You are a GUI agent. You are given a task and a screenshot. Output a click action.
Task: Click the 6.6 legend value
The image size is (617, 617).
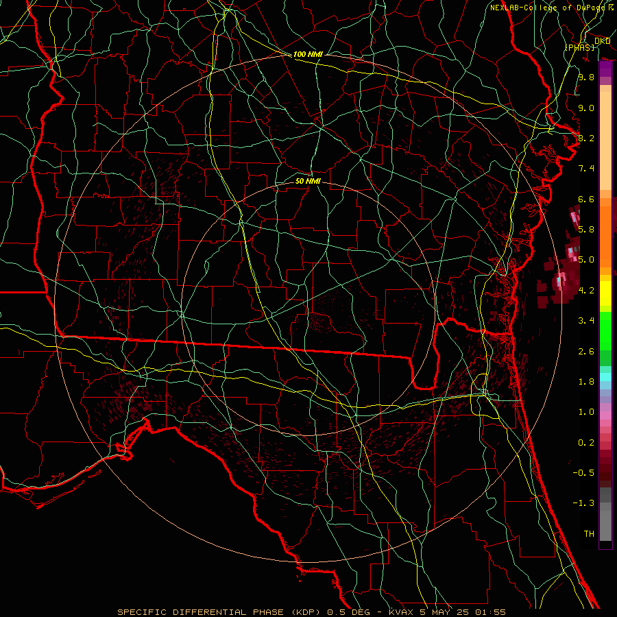coord(586,199)
